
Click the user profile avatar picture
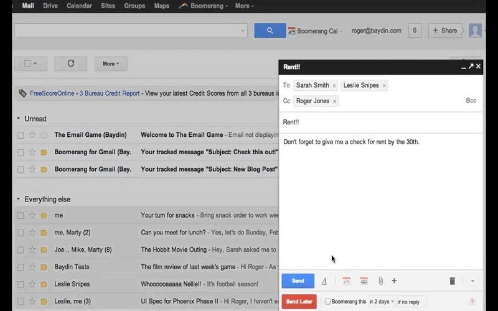[x=475, y=30]
